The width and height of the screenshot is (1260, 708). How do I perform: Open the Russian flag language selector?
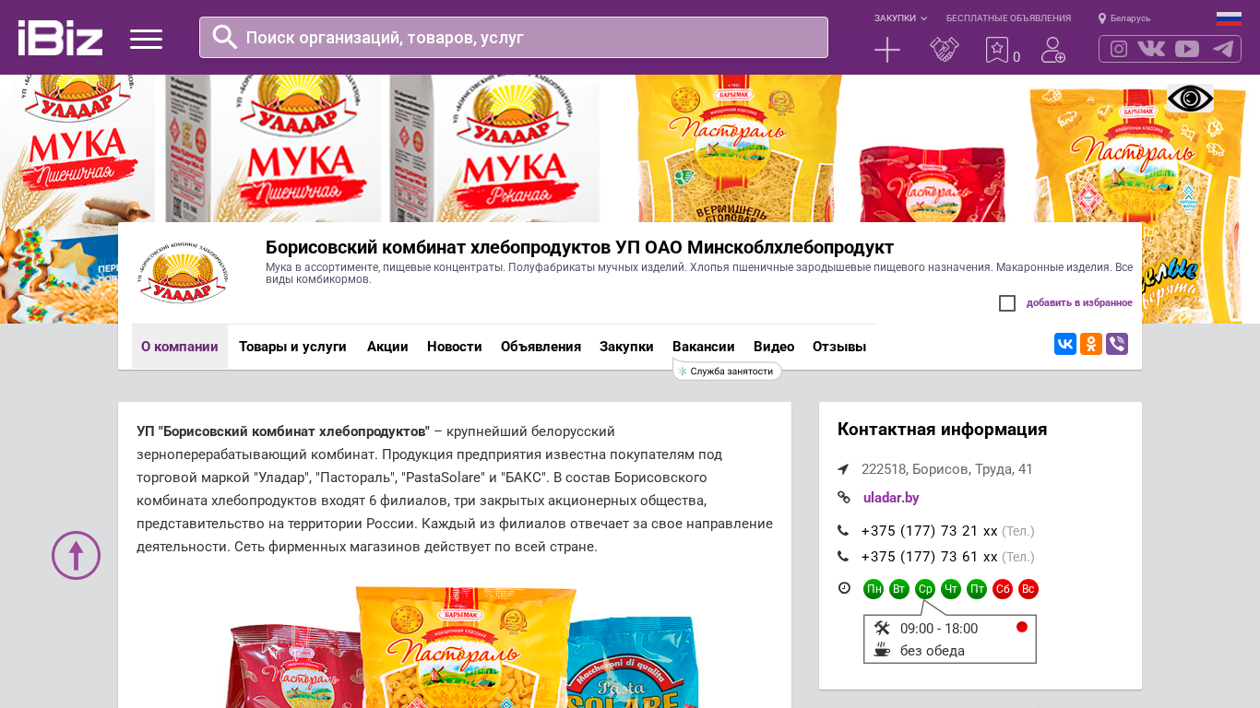pyautogui.click(x=1229, y=18)
